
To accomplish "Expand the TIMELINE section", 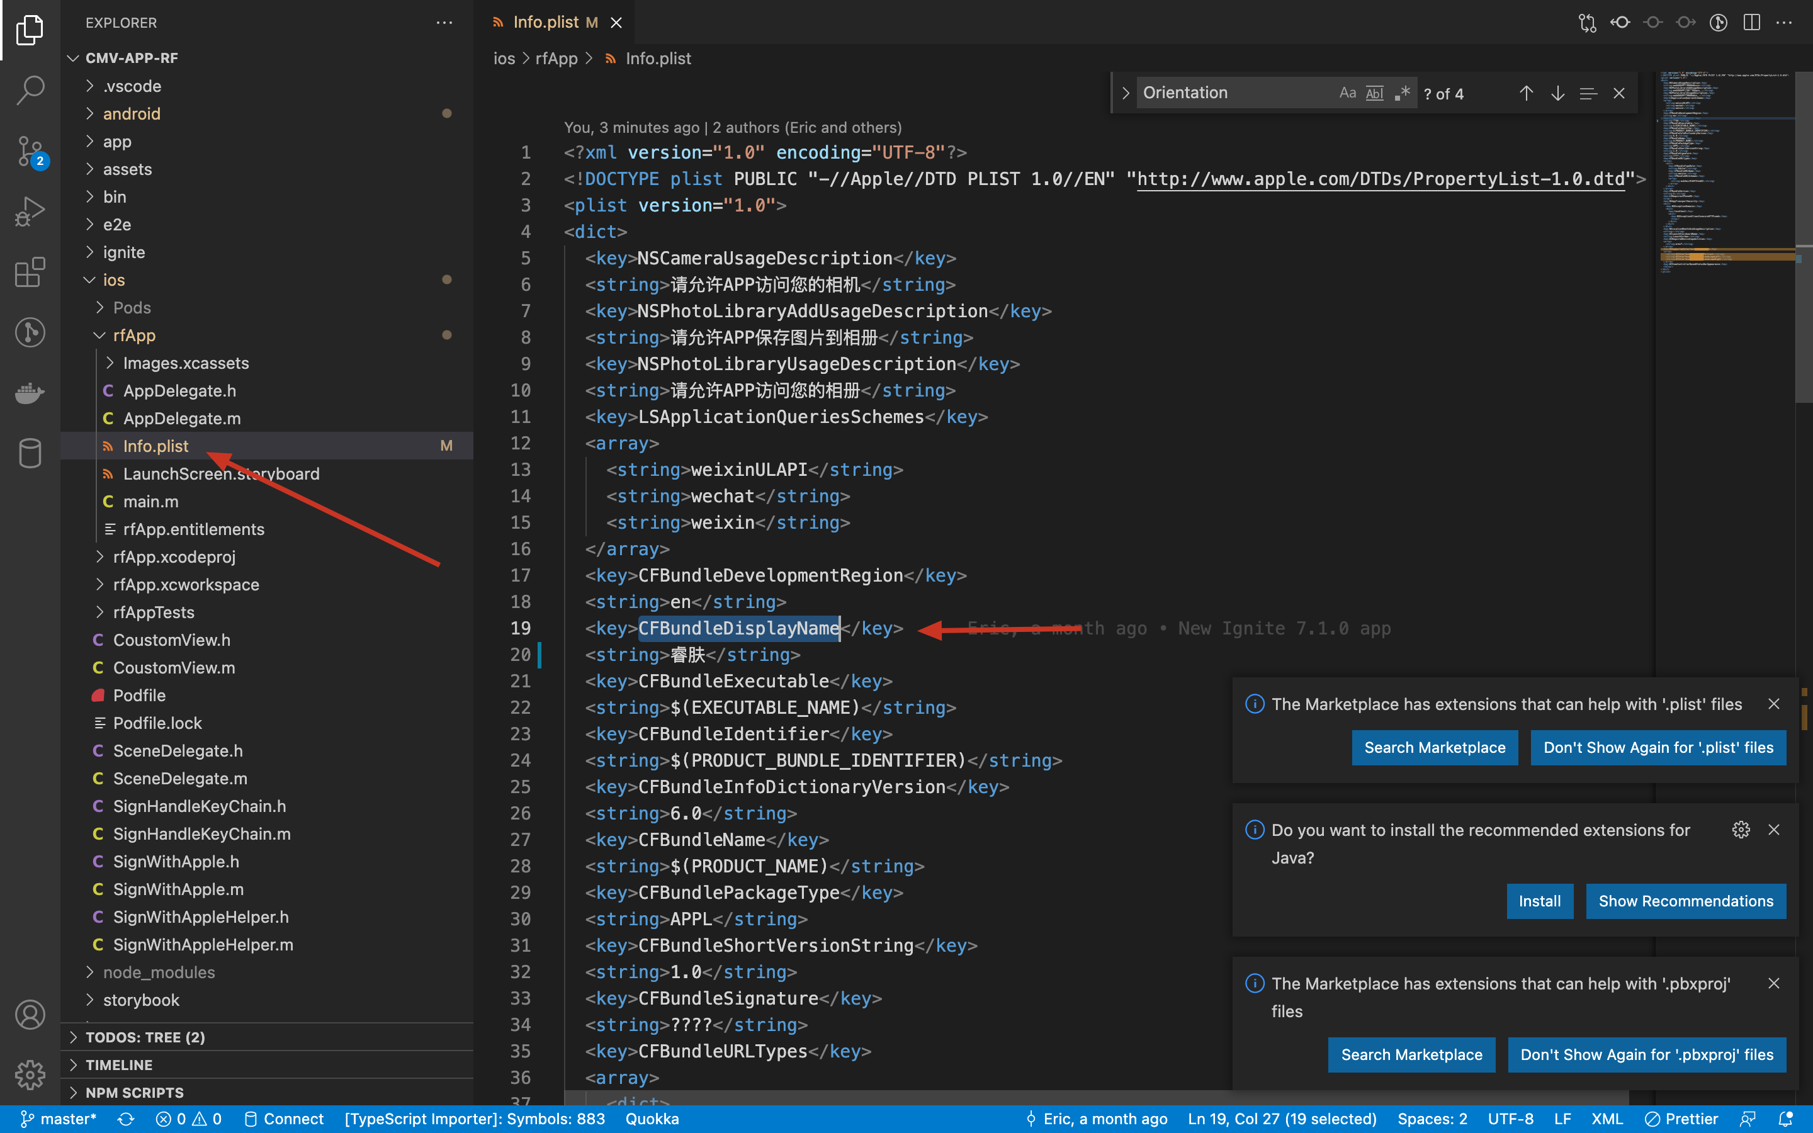I will point(119,1065).
